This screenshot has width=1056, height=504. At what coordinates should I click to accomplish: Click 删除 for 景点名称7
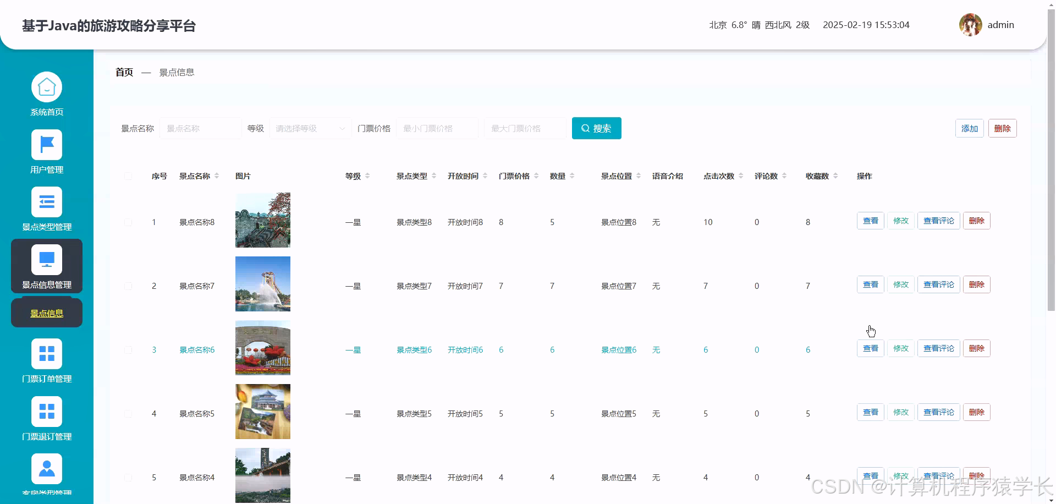point(977,284)
